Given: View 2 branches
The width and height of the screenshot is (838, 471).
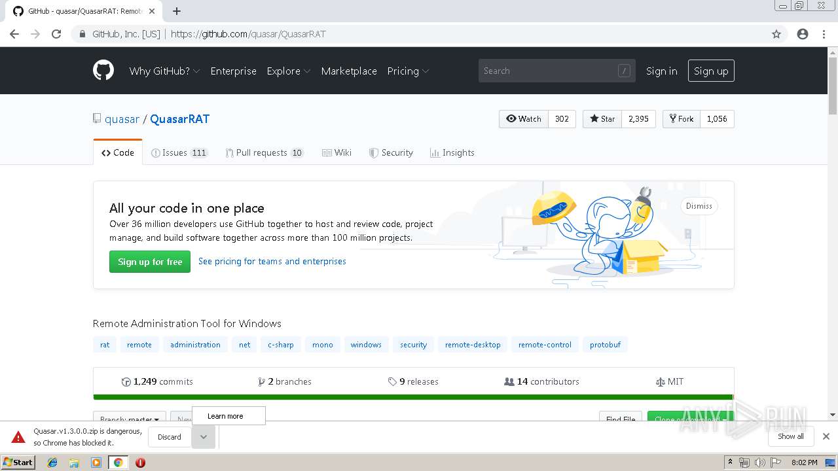Looking at the screenshot, I should [285, 381].
